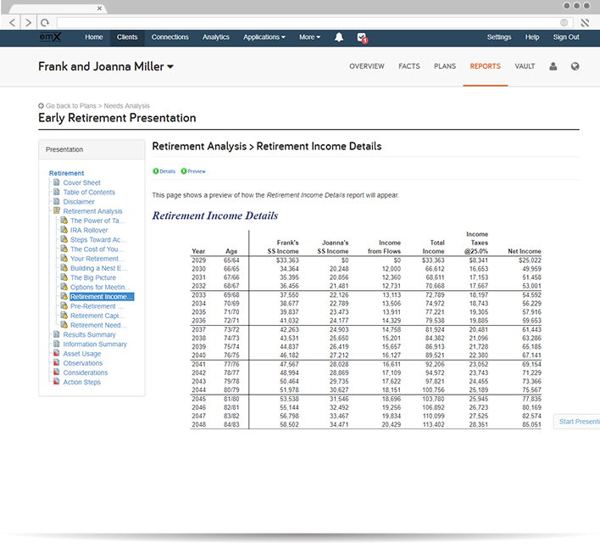Select Options for Meetin... tree item
Screen dimensions: 600x543
100,287
